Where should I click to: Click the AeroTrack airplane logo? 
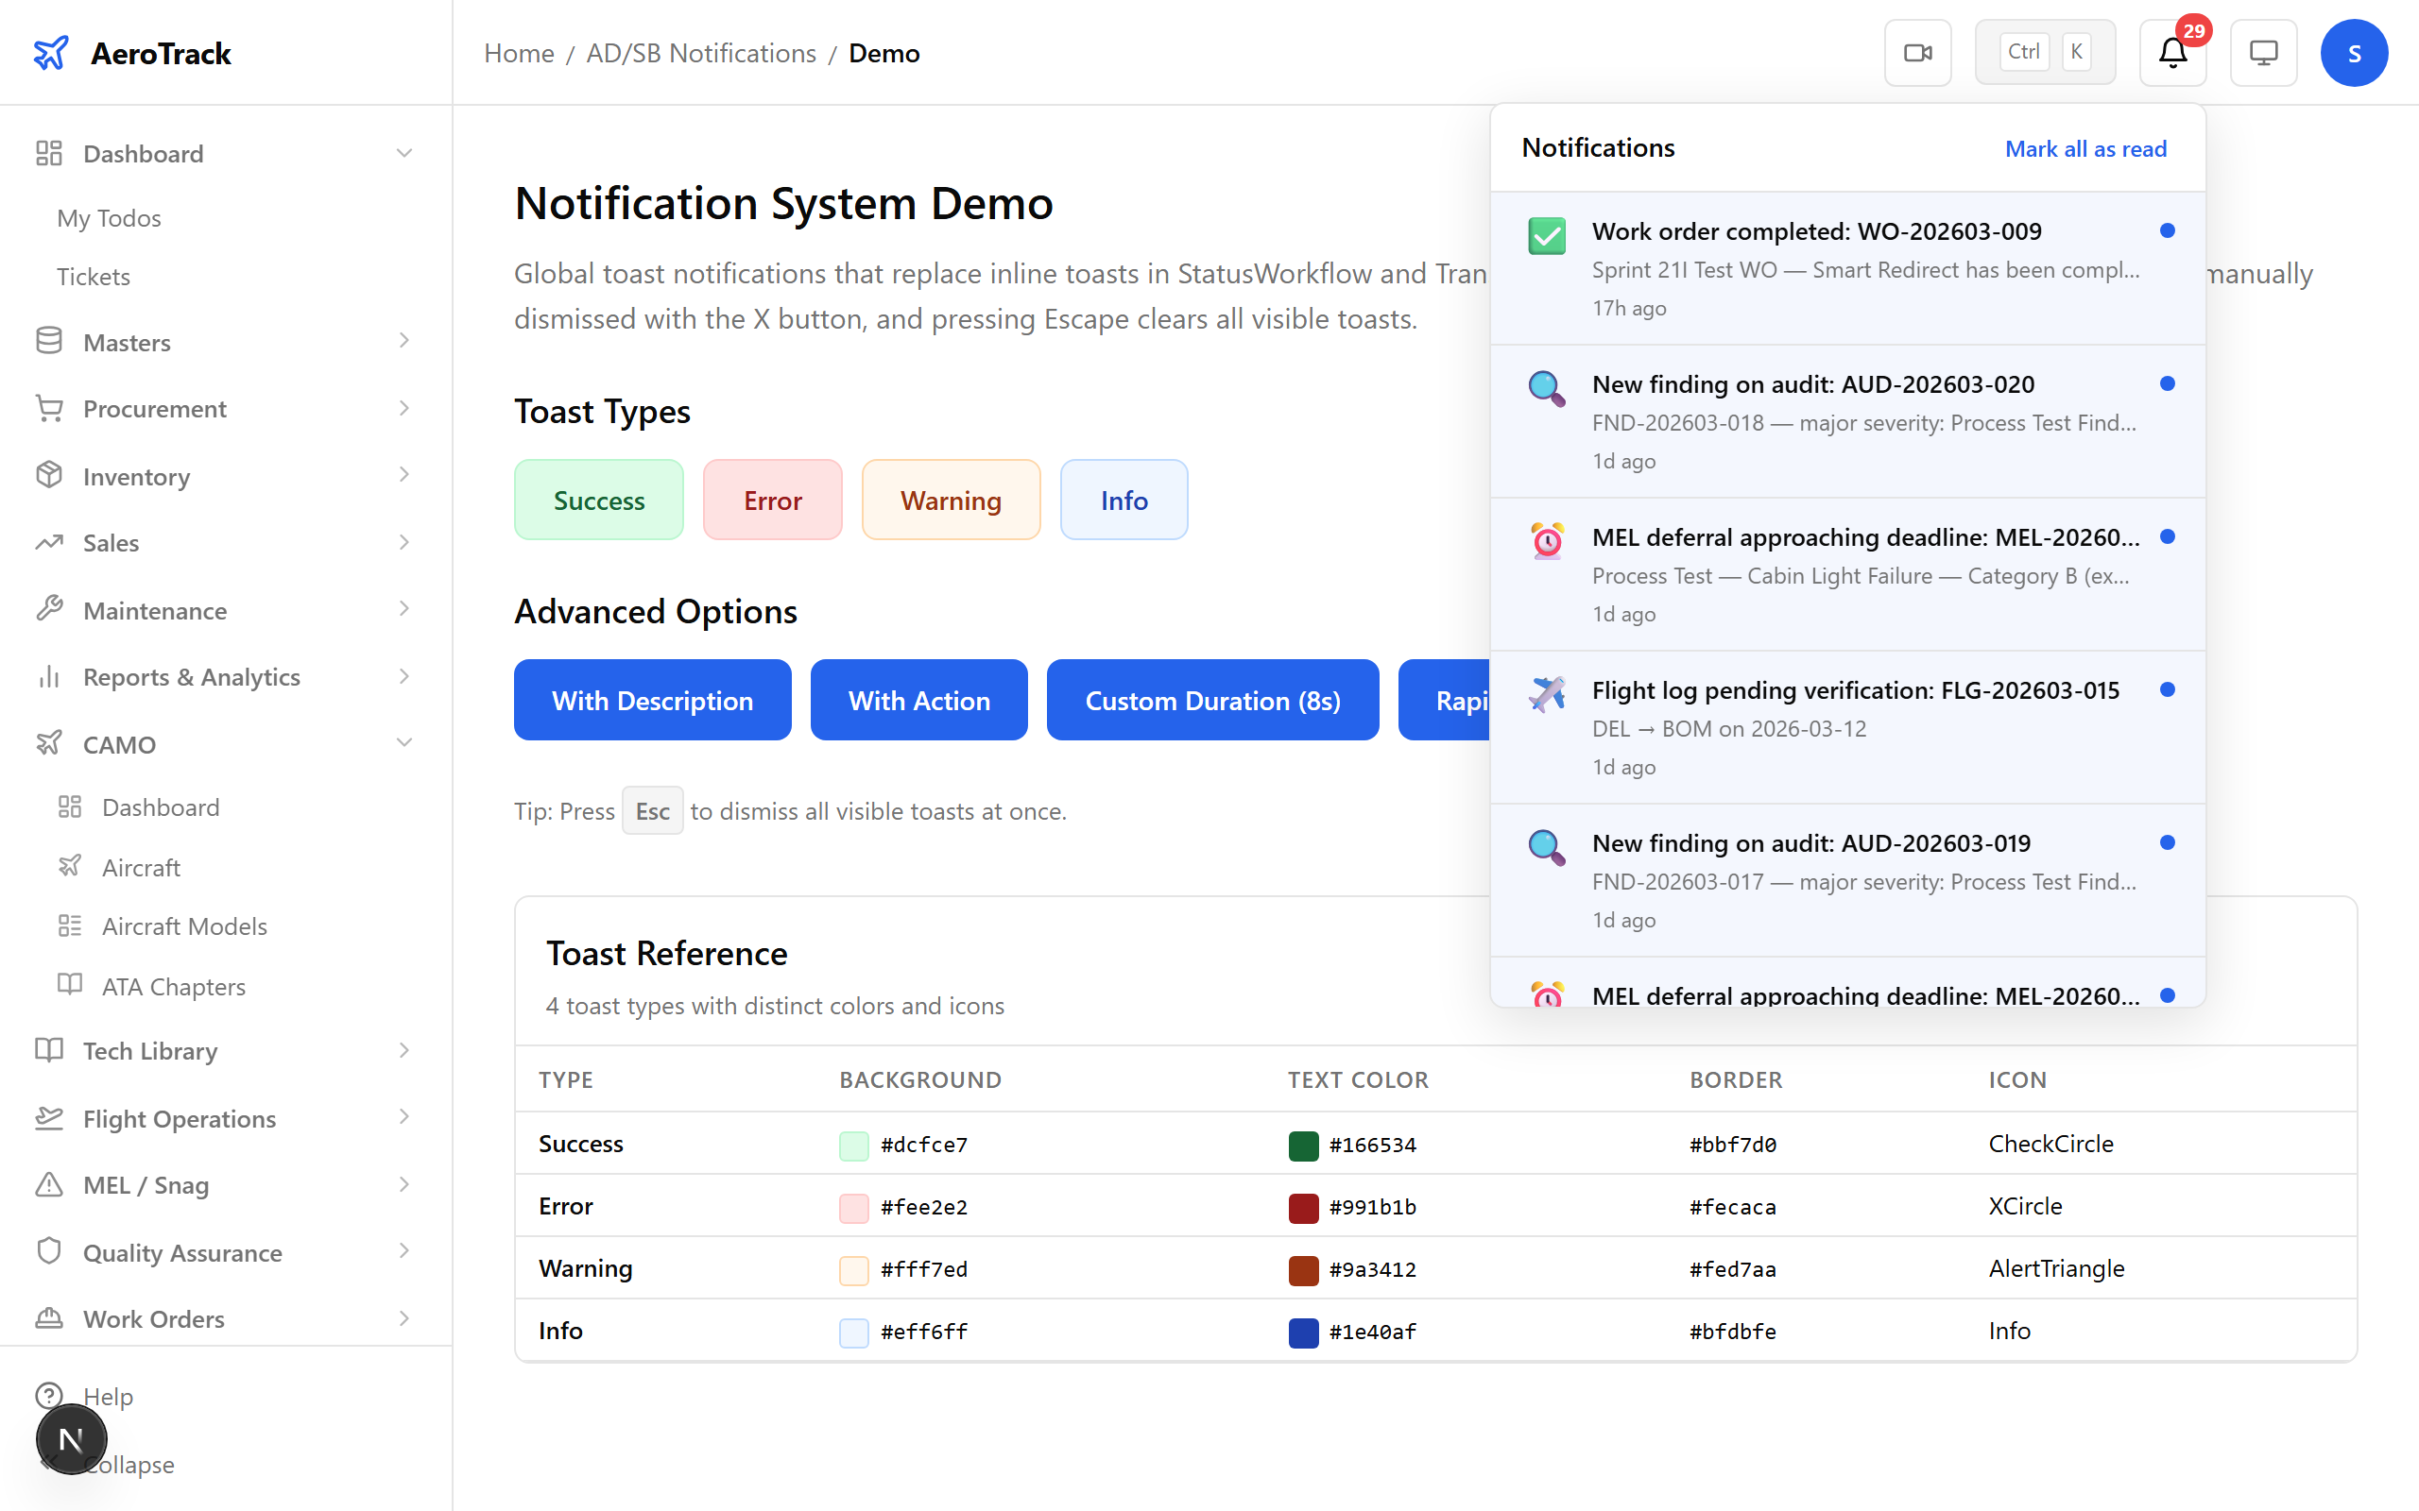click(51, 53)
